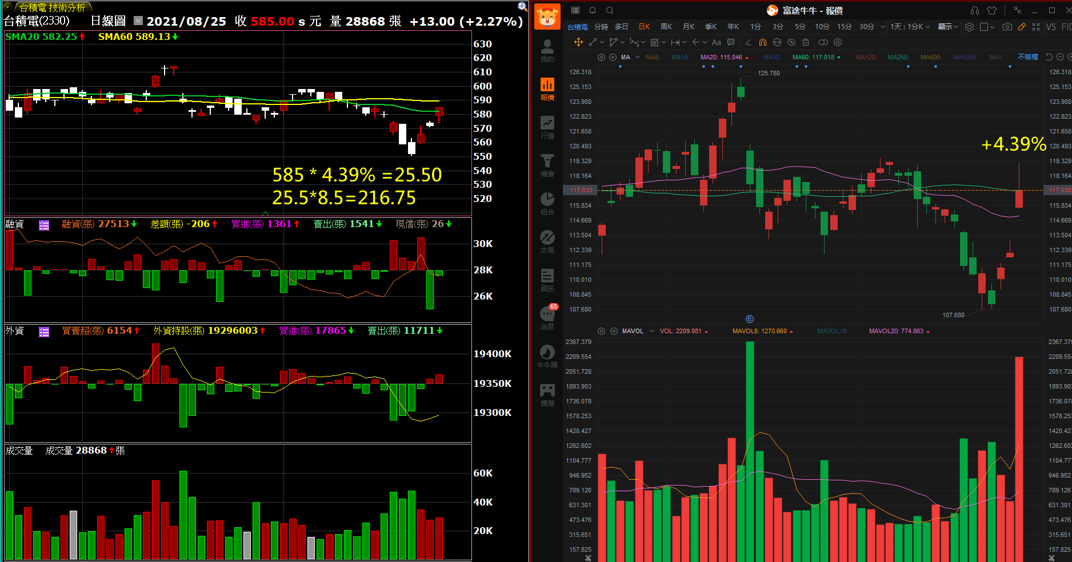Viewport: 1072px width, 562px height.
Task: Open the 模擬 simulation sidebar icon
Action: pyautogui.click(x=547, y=395)
